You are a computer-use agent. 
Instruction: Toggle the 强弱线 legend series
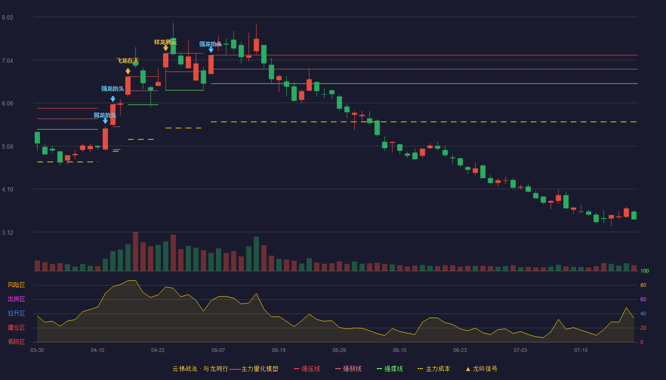pos(348,369)
